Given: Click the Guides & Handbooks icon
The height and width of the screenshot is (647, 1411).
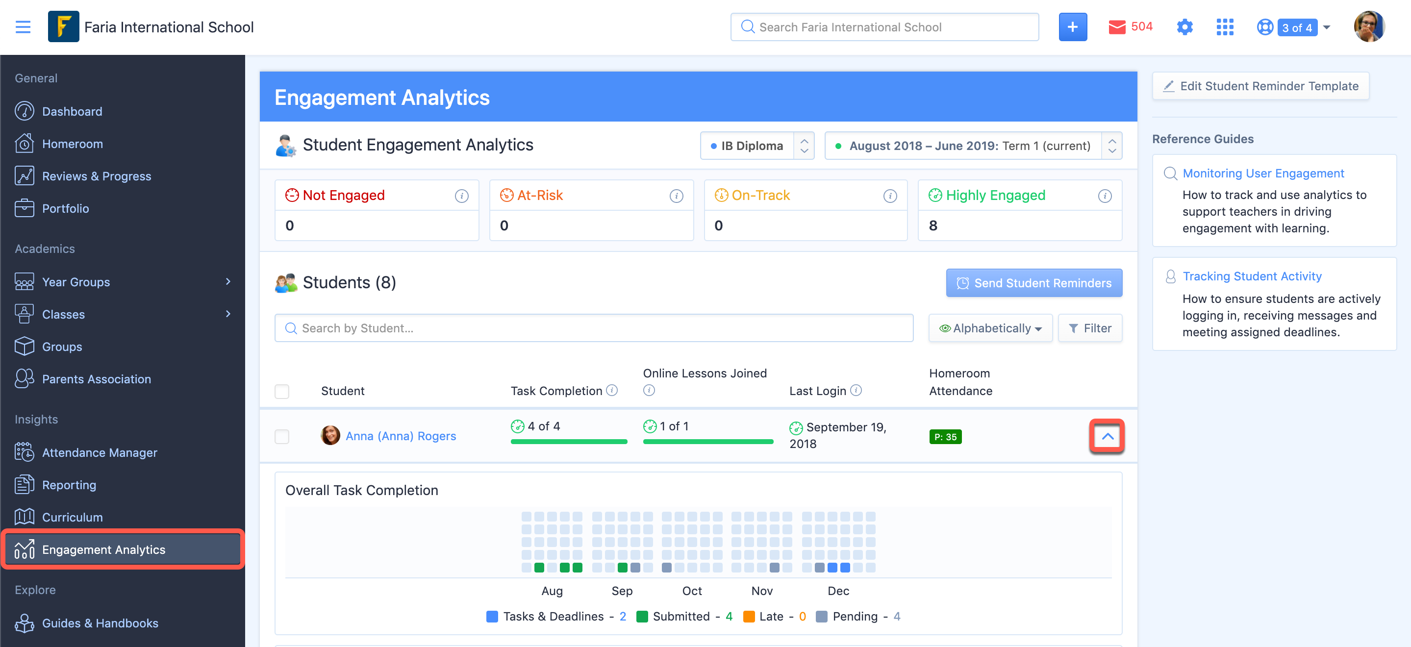Looking at the screenshot, I should point(24,623).
